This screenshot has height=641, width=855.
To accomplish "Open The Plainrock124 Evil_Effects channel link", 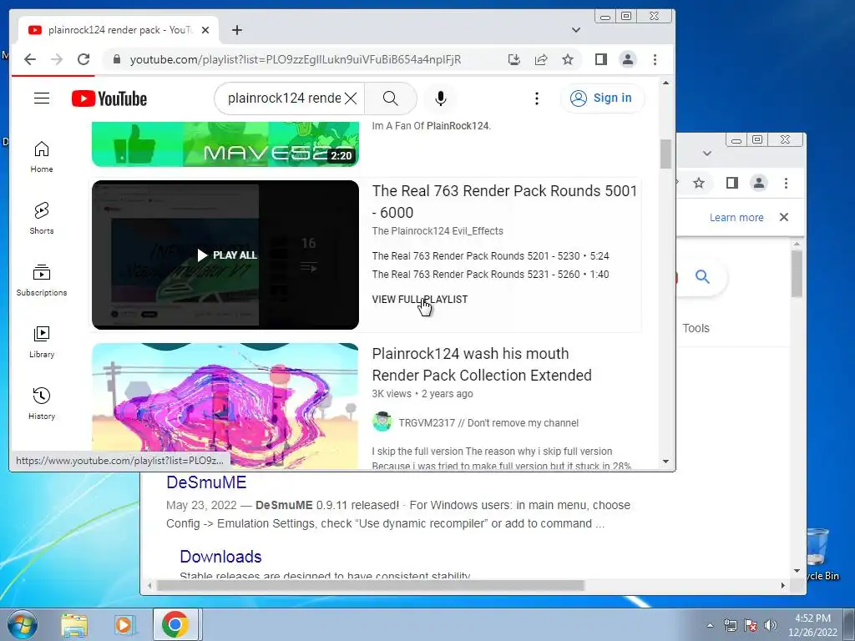I will pos(438,231).
